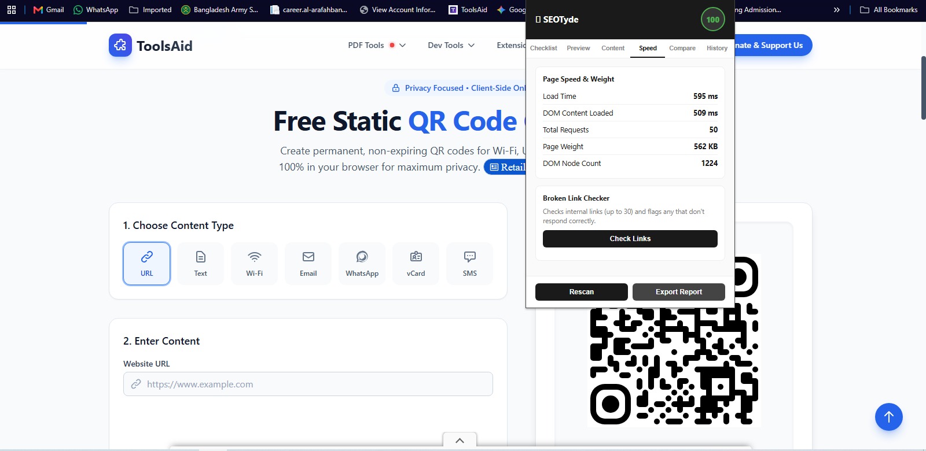Click the Page Weight 562 KB value
This screenshot has width=926, height=451.
pyautogui.click(x=705, y=147)
